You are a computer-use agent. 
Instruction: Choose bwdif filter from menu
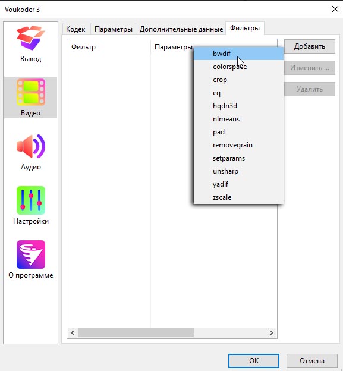pyautogui.click(x=238, y=54)
